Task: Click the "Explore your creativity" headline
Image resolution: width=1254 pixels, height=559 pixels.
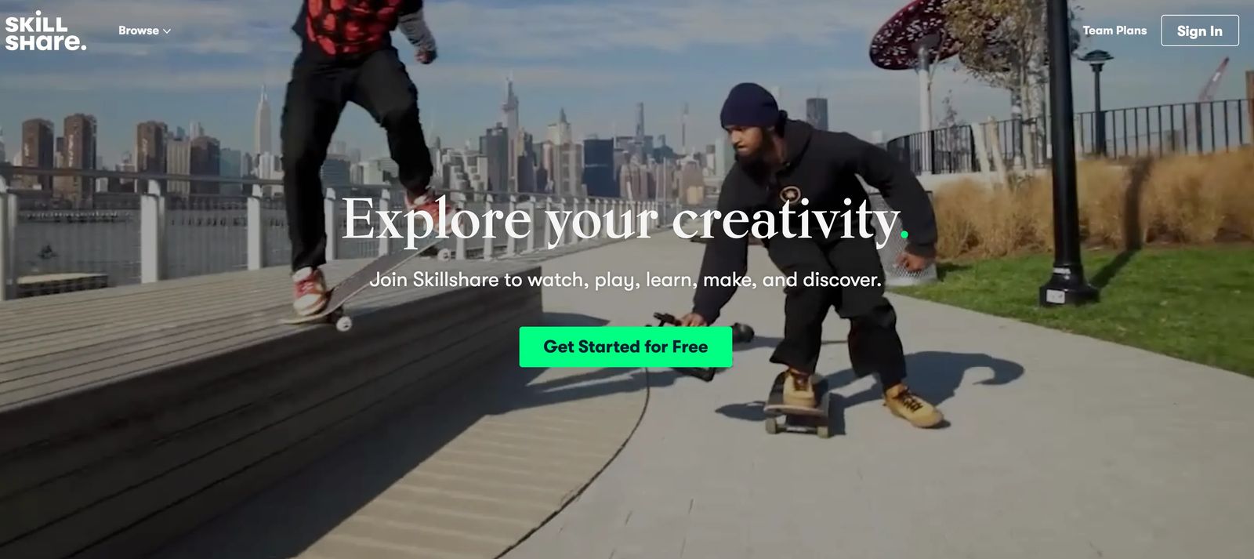Action: click(x=625, y=219)
